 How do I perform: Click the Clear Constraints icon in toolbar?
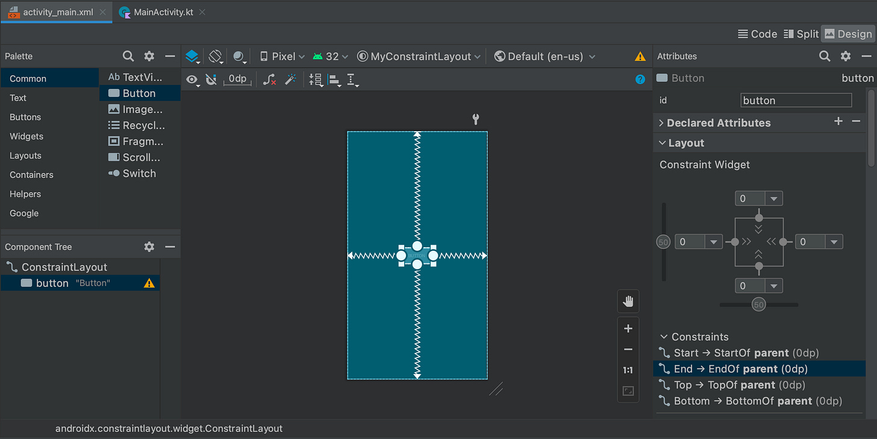[x=269, y=79]
